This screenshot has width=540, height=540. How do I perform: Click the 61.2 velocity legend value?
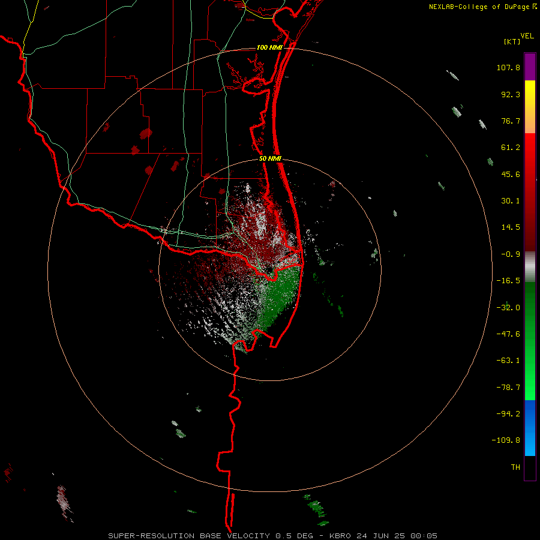(x=511, y=148)
